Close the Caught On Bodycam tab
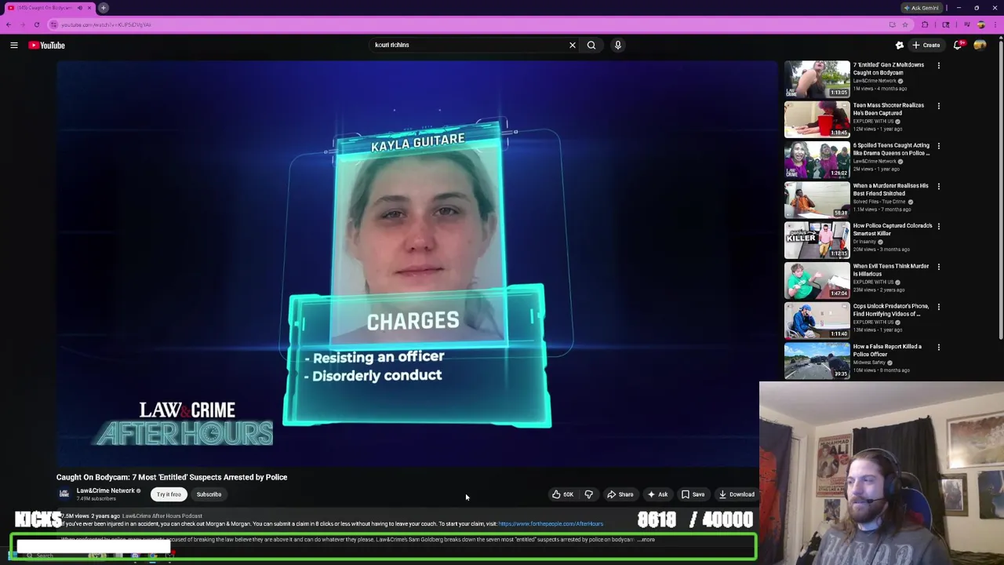This screenshot has height=565, width=1004. [89, 8]
